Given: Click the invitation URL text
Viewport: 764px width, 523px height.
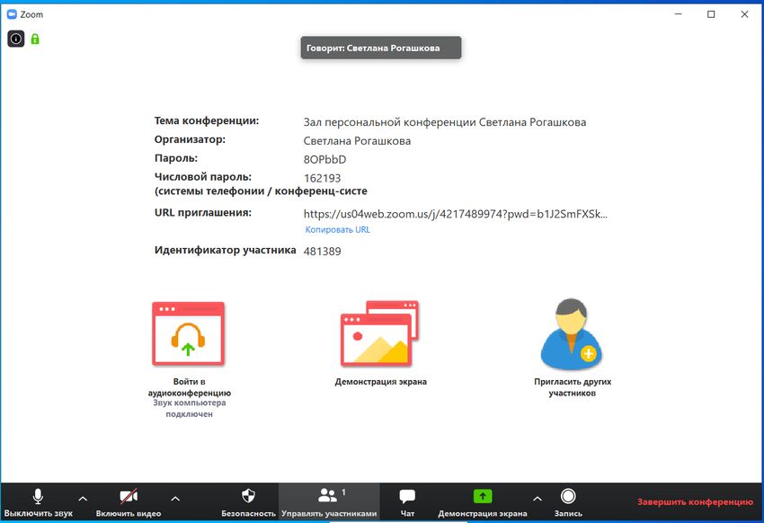Looking at the screenshot, I should [x=455, y=214].
